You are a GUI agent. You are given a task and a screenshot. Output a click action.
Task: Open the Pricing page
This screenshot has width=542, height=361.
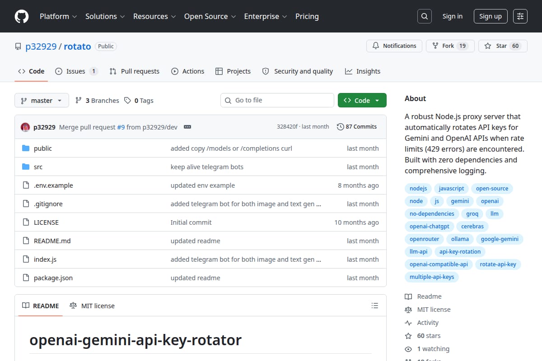tap(307, 16)
